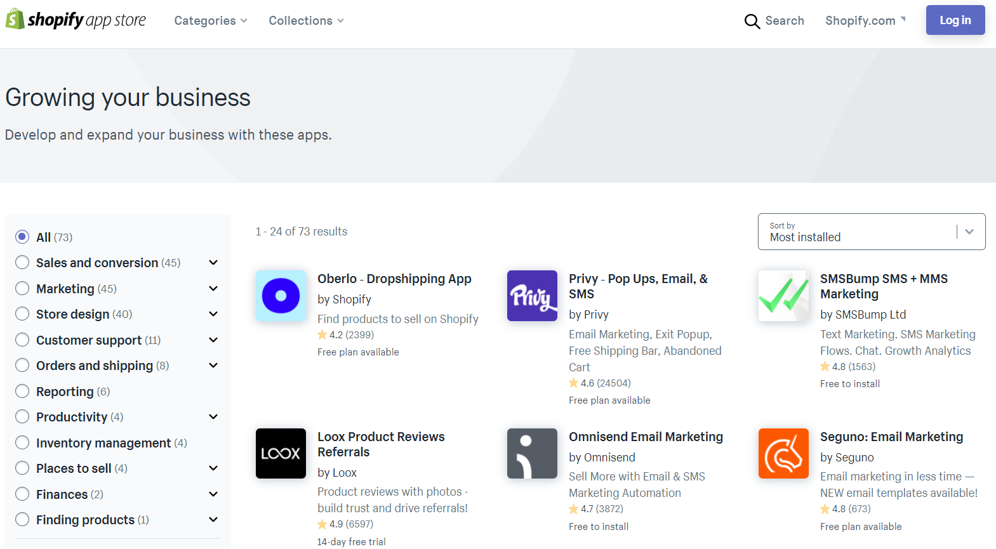The height and width of the screenshot is (549, 996).
Task: Choose the Inventory management radio option
Action: (x=22, y=443)
